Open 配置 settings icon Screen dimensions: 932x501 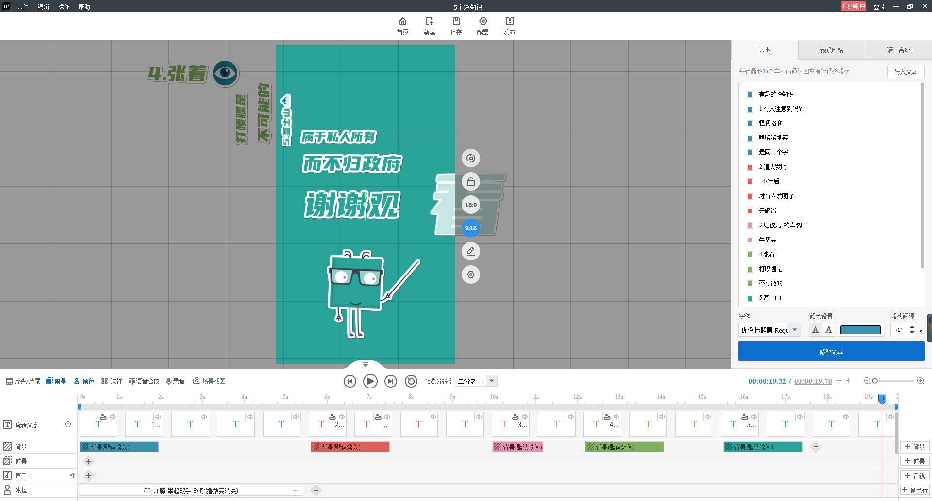tap(483, 26)
